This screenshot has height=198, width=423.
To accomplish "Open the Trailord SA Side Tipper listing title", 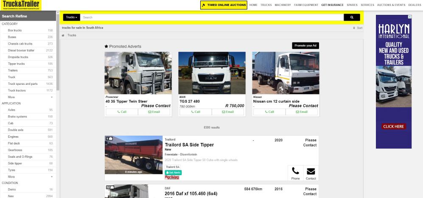I will pos(189,145).
